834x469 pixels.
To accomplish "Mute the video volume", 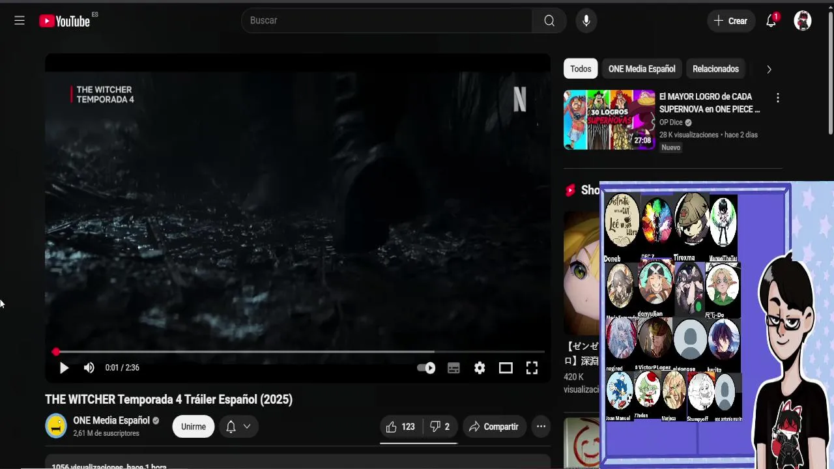I will point(89,368).
